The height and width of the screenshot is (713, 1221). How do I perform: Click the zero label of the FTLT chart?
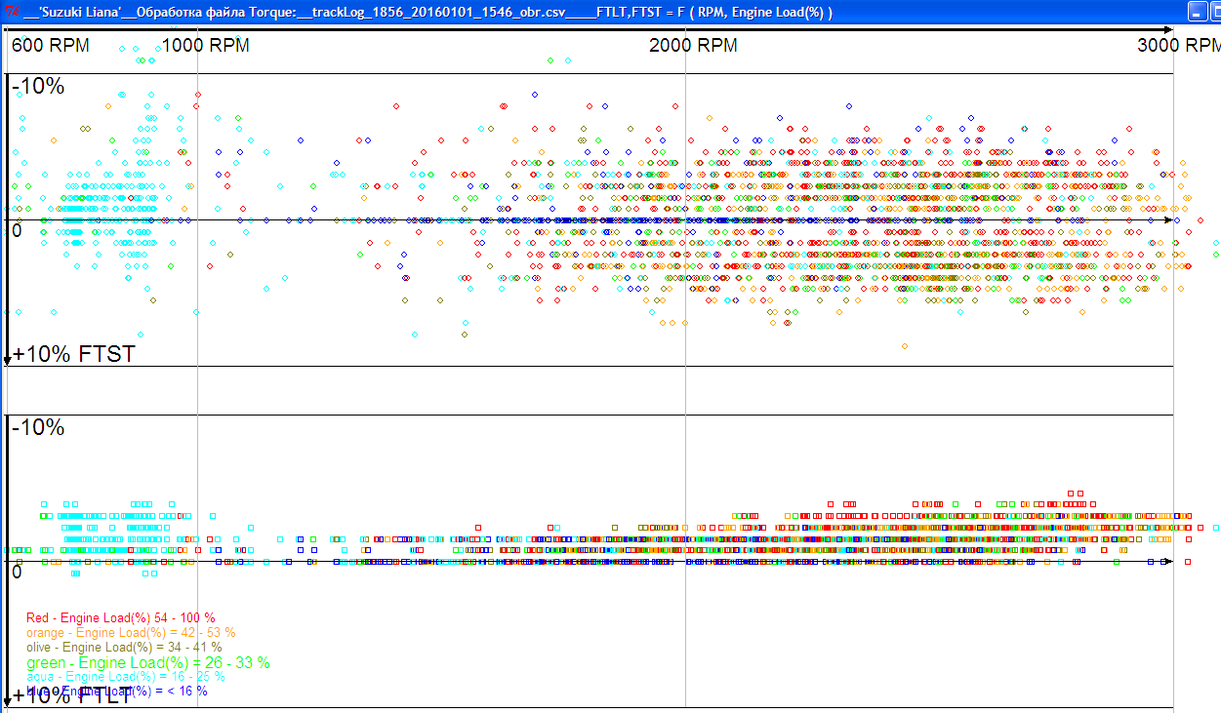click(x=17, y=572)
